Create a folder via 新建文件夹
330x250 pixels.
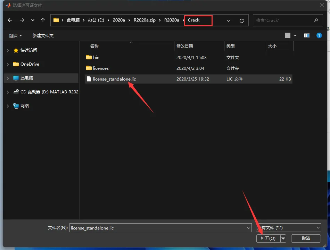(43, 36)
